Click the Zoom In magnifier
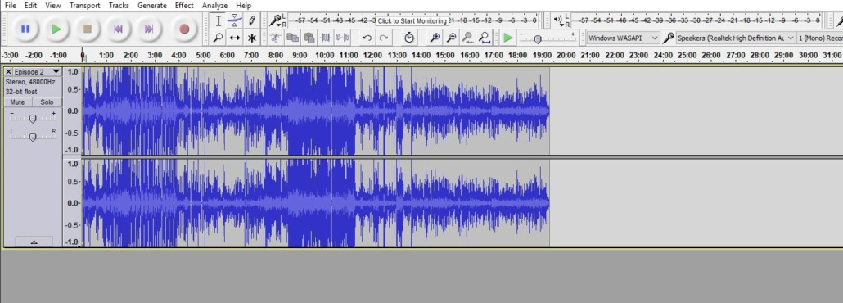This screenshot has height=303, width=843. 435,38
